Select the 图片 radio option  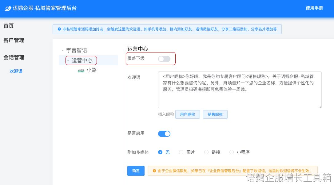coord(181,152)
